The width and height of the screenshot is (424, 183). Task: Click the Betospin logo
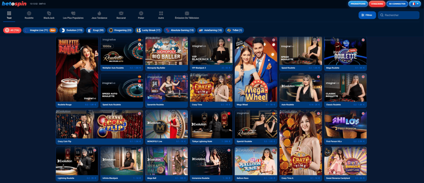[14, 4]
